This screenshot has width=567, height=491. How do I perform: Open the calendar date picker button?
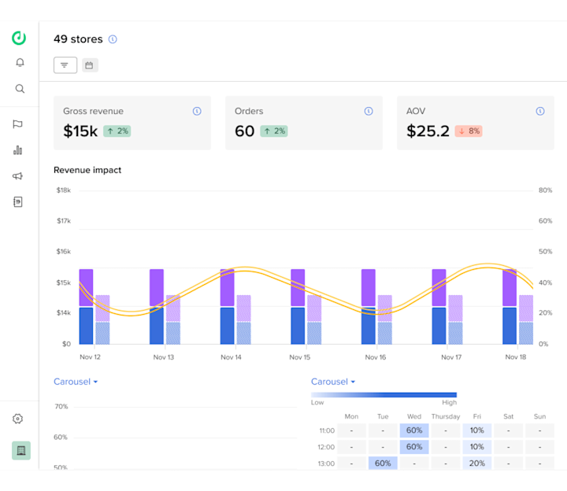pos(90,65)
